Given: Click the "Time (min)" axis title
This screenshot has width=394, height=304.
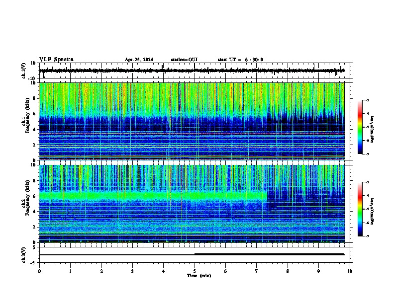Looking at the screenshot, I should [x=199, y=276].
